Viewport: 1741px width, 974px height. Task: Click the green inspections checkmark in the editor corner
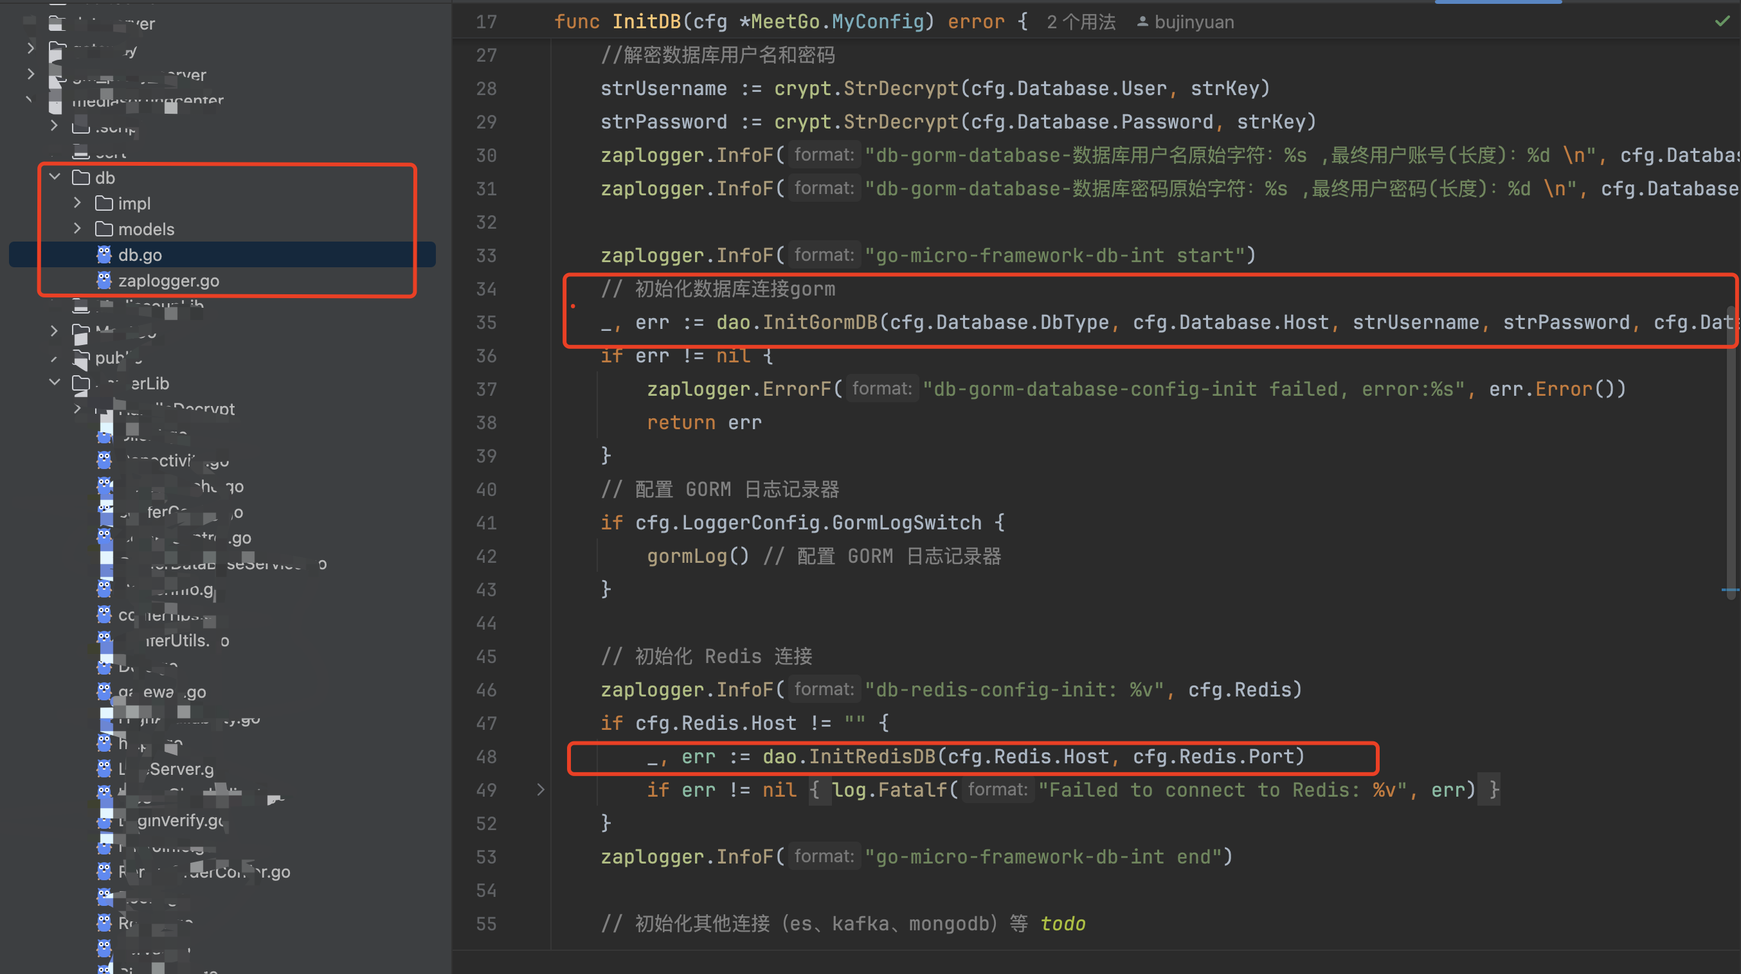pyautogui.click(x=1722, y=21)
